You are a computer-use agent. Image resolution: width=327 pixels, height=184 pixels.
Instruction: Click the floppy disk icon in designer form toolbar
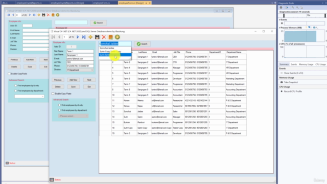[x=43, y=15]
